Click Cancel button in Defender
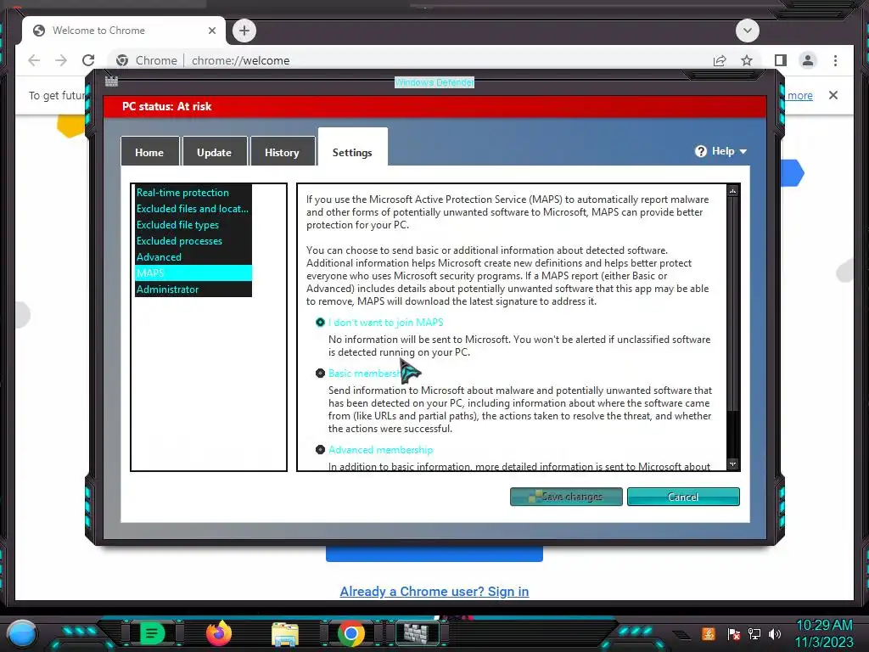 coord(683,497)
